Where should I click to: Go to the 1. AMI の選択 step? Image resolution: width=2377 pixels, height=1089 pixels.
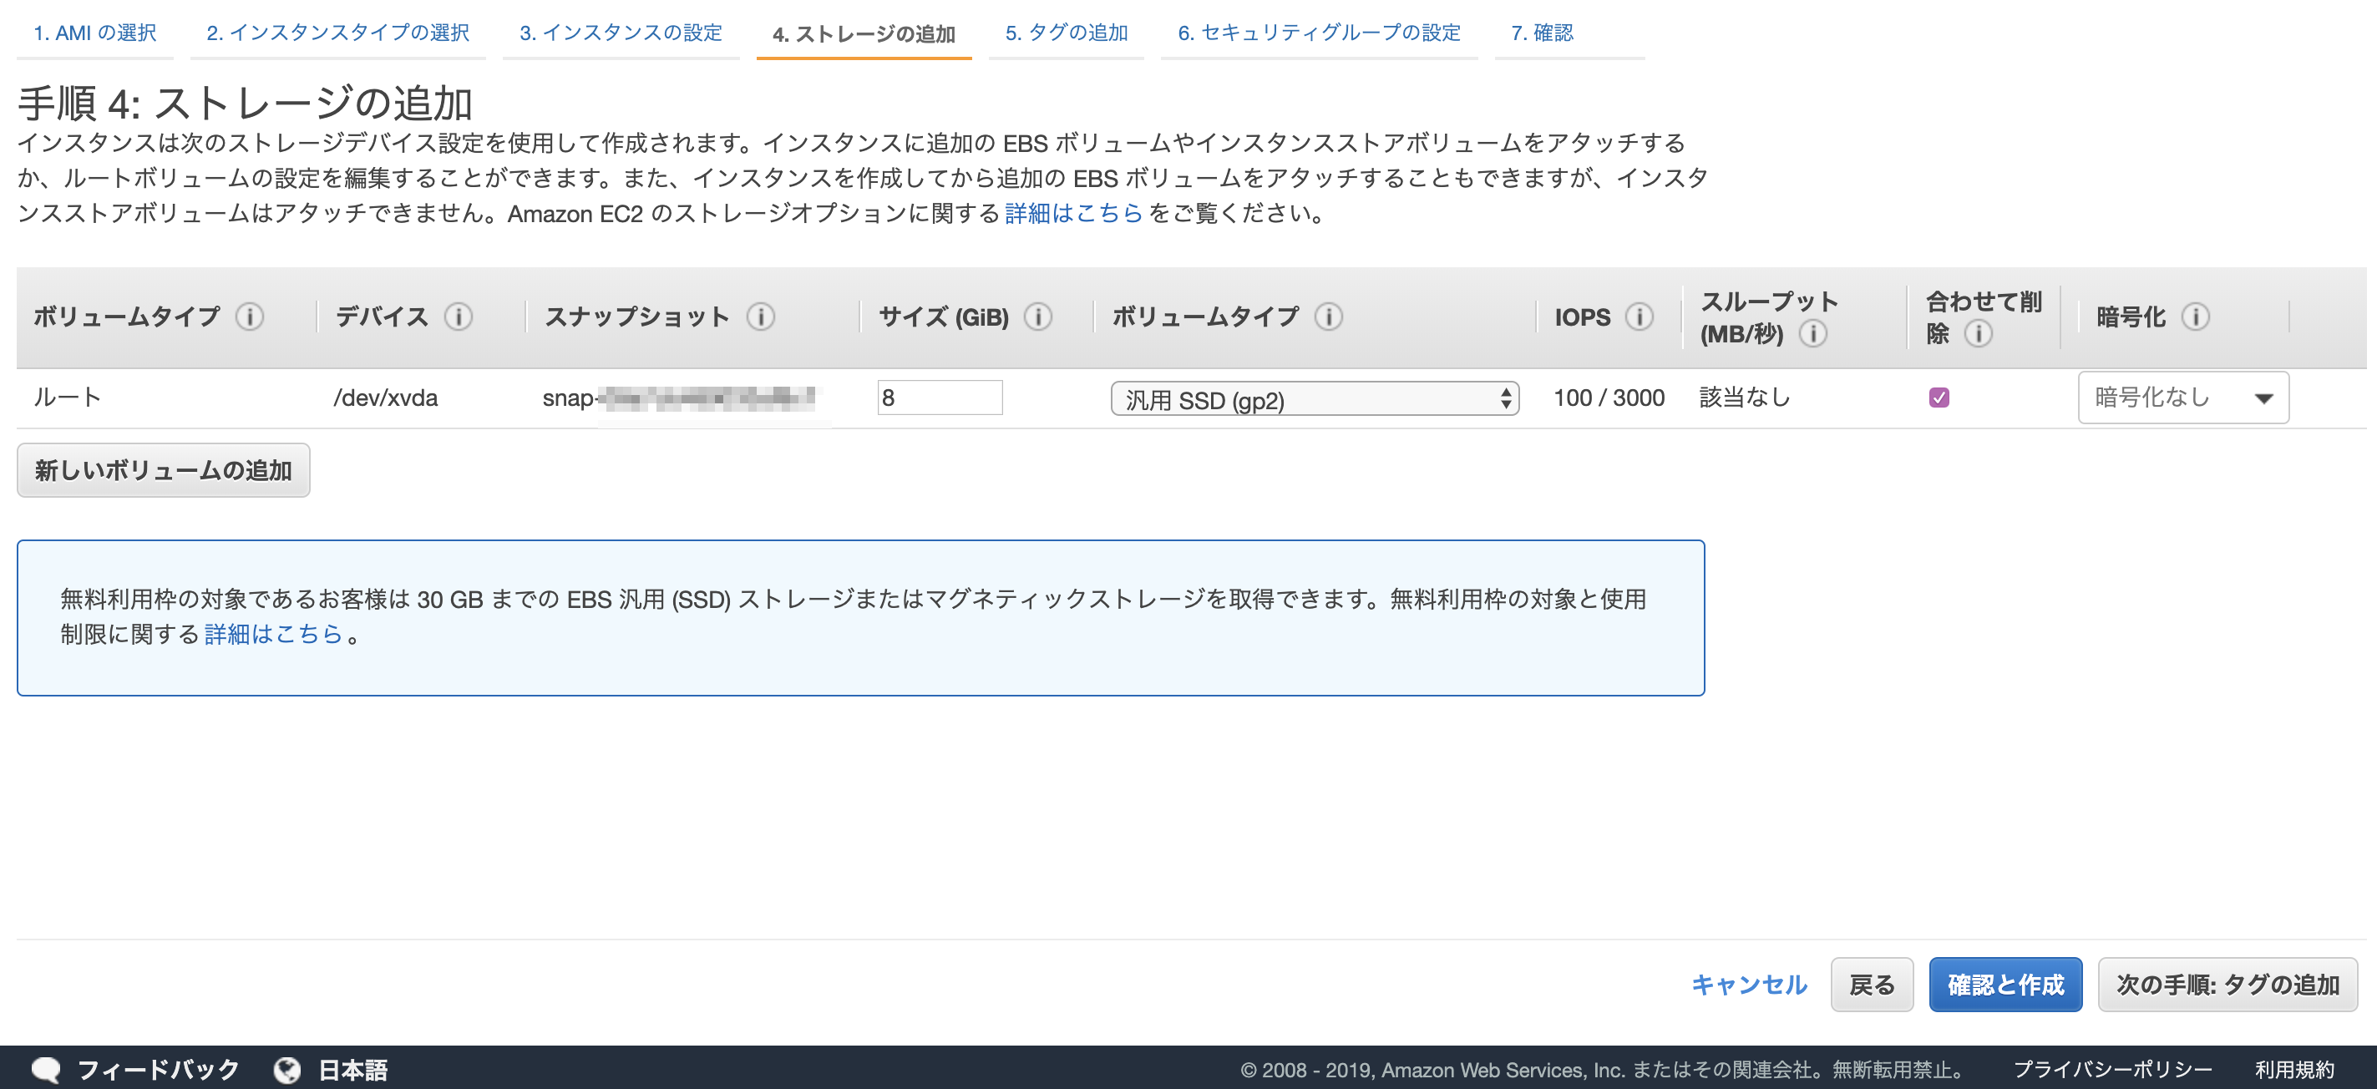click(94, 33)
